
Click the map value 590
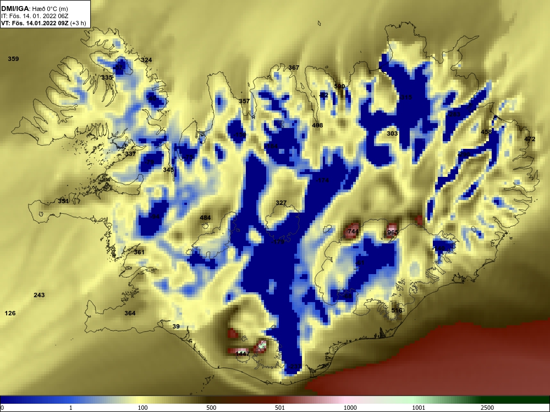coord(339,86)
